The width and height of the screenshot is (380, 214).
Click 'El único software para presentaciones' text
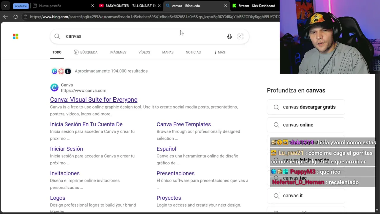click(x=202, y=184)
